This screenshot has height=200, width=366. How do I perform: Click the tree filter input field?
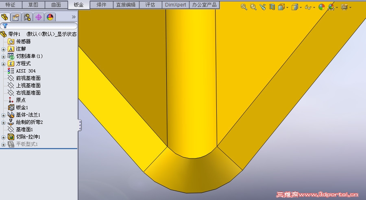coord(39,26)
